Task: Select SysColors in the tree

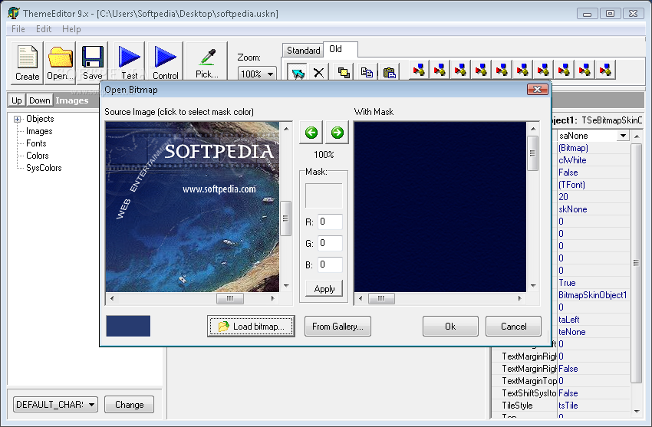Action: coord(44,168)
